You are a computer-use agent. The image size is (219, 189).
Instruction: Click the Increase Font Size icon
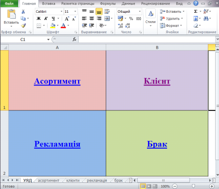[x=67, y=19]
